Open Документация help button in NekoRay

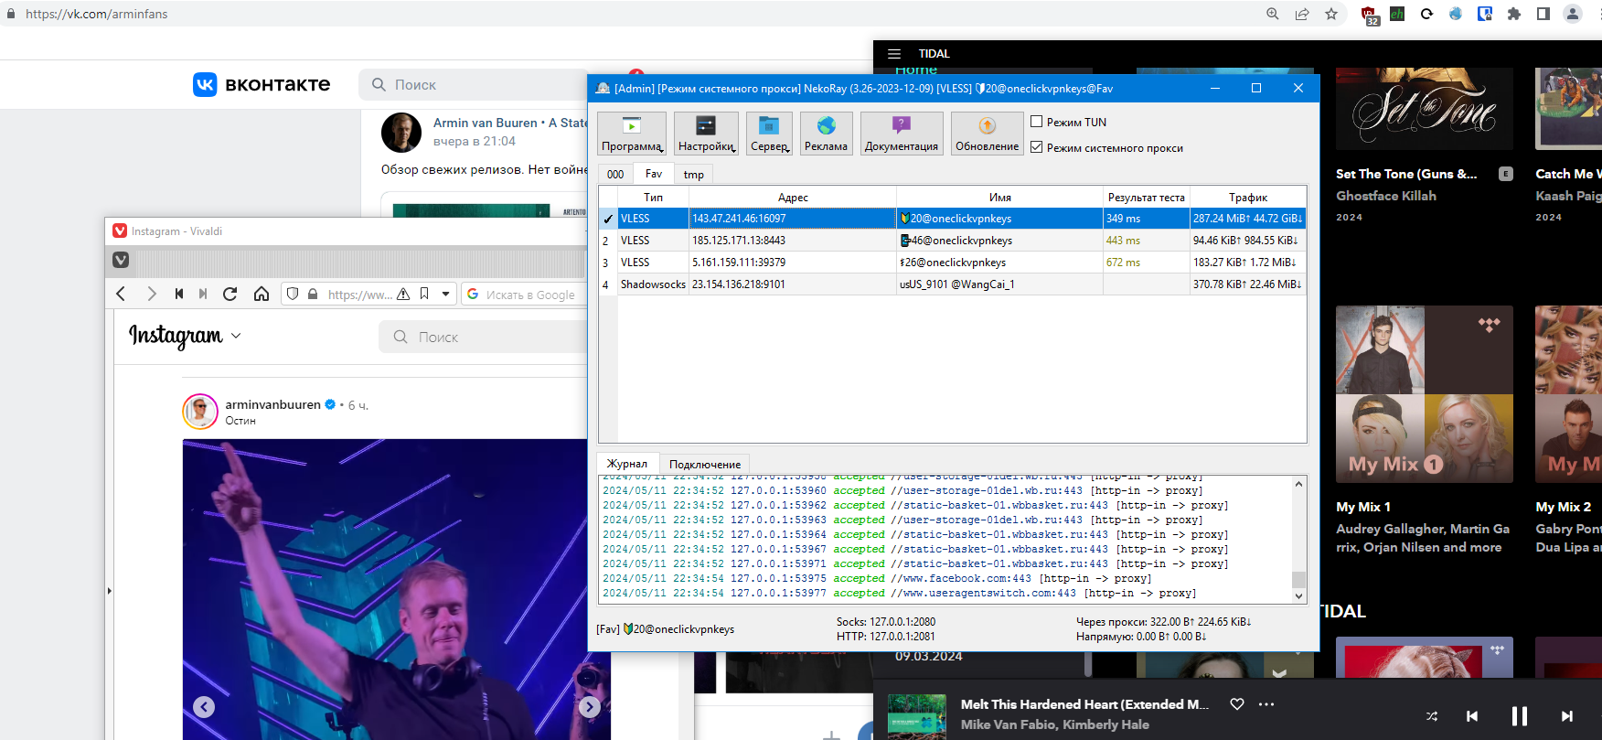(x=902, y=134)
